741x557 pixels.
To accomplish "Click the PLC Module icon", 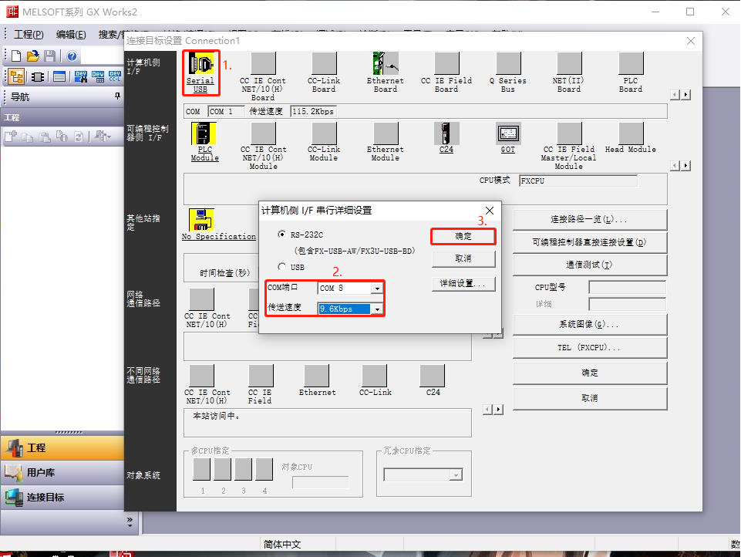I will pos(204,134).
